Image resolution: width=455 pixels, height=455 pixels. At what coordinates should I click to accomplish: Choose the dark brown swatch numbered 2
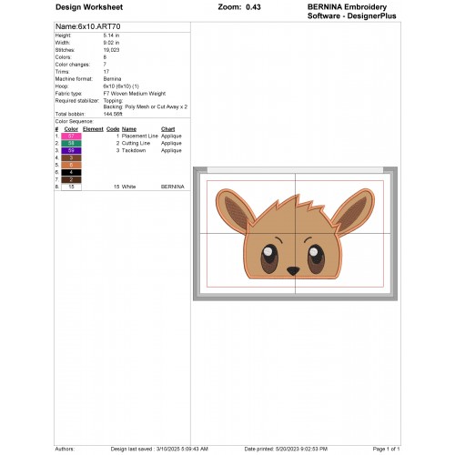click(71, 179)
